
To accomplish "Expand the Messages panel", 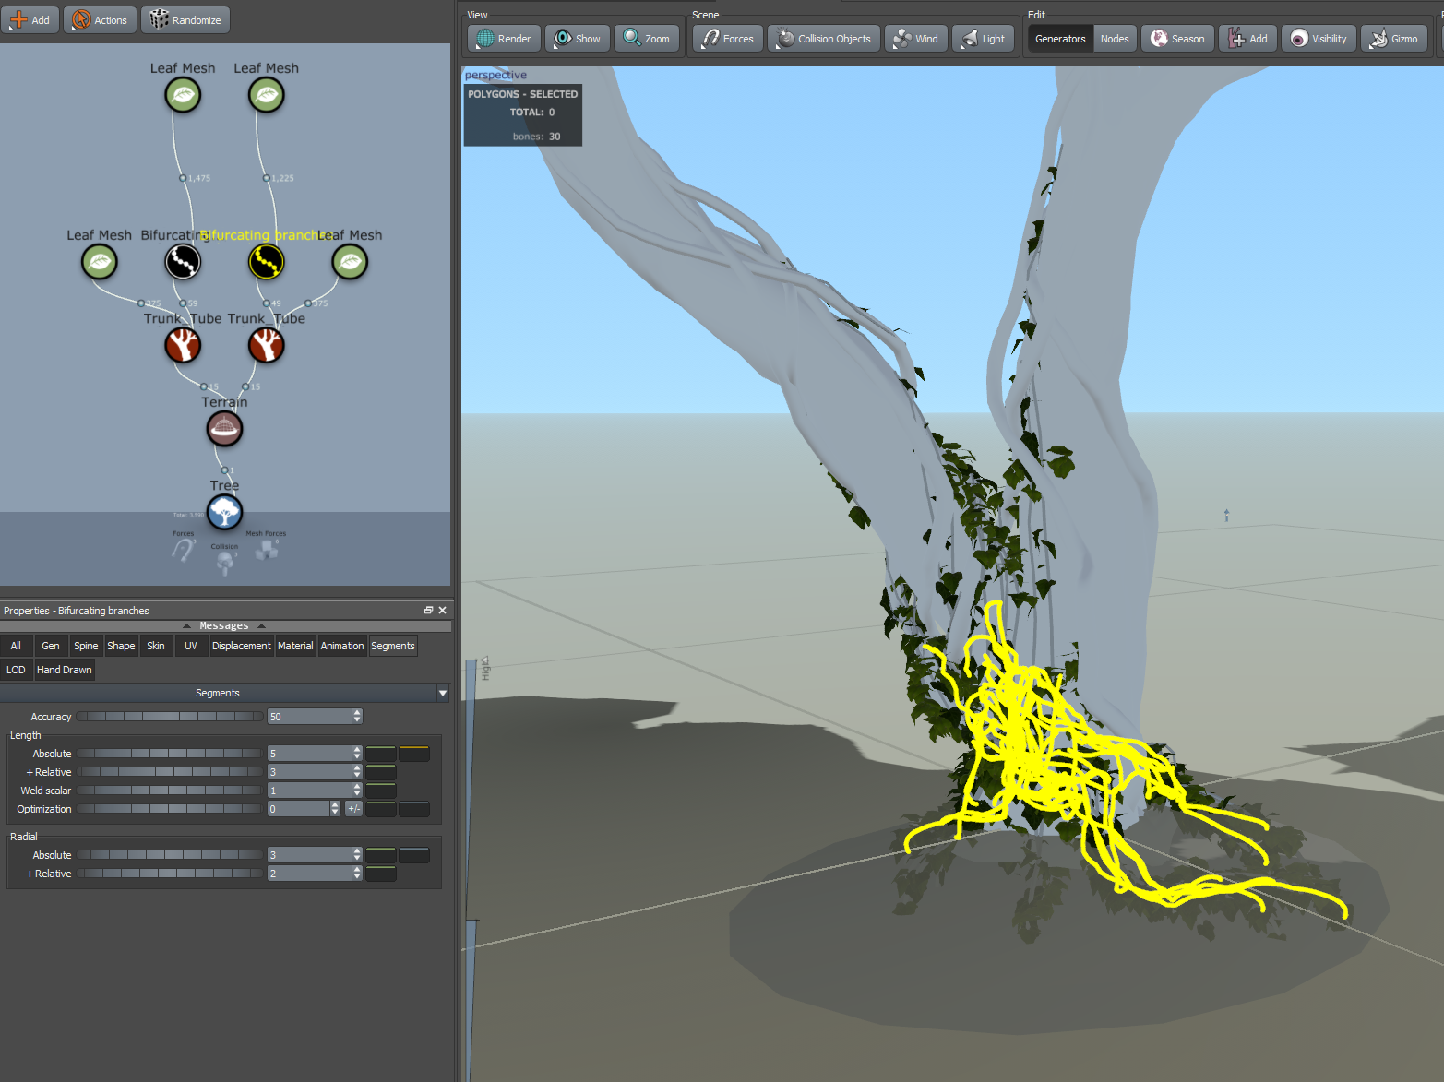I will [224, 625].
